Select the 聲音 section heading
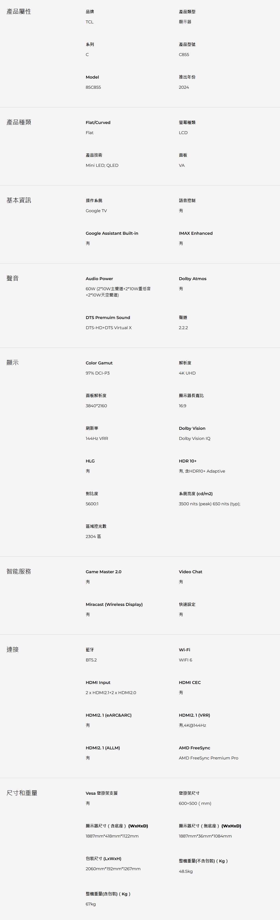The width and height of the screenshot is (280, 920). click(x=12, y=278)
